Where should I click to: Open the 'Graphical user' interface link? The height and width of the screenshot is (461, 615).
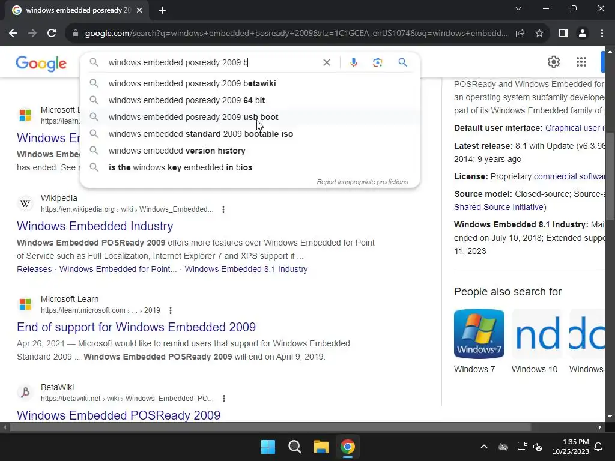point(575,128)
